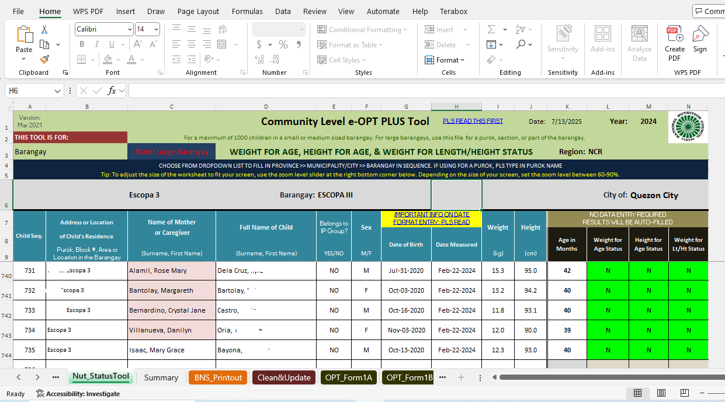Click the Name Box showing H6
This screenshot has height=402, width=725.
pyautogui.click(x=29, y=91)
